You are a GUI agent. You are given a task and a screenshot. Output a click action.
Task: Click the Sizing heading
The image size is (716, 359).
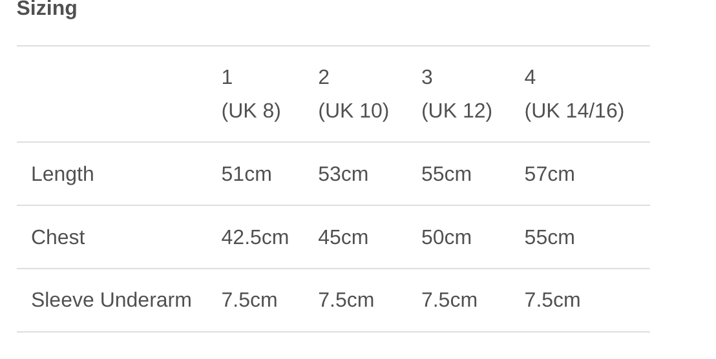coord(47,9)
